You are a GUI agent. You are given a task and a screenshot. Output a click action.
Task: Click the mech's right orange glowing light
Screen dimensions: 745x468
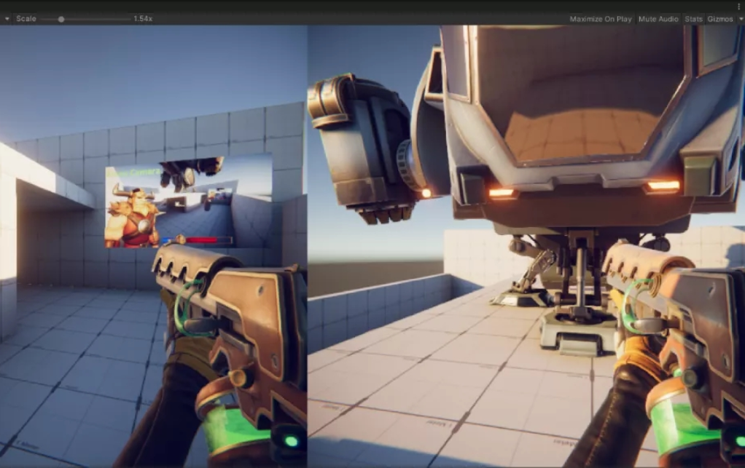tap(663, 186)
